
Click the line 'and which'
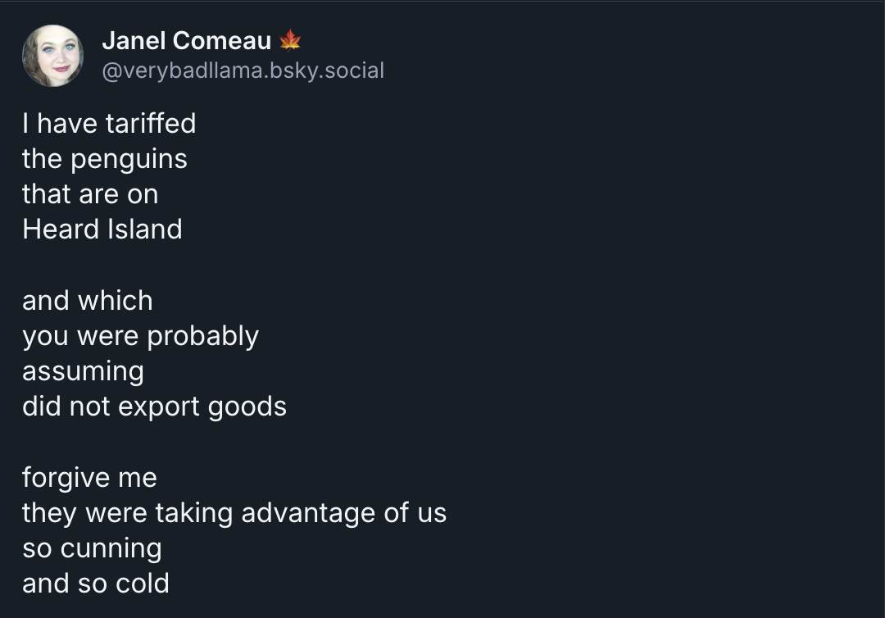(88, 300)
